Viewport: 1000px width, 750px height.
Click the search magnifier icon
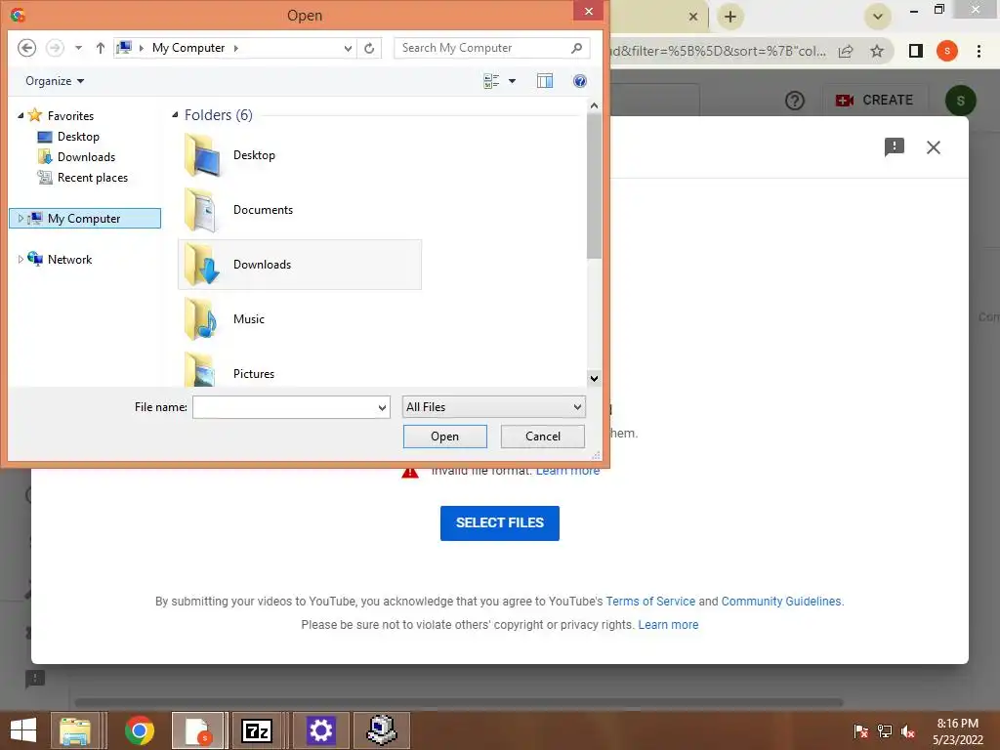577,48
